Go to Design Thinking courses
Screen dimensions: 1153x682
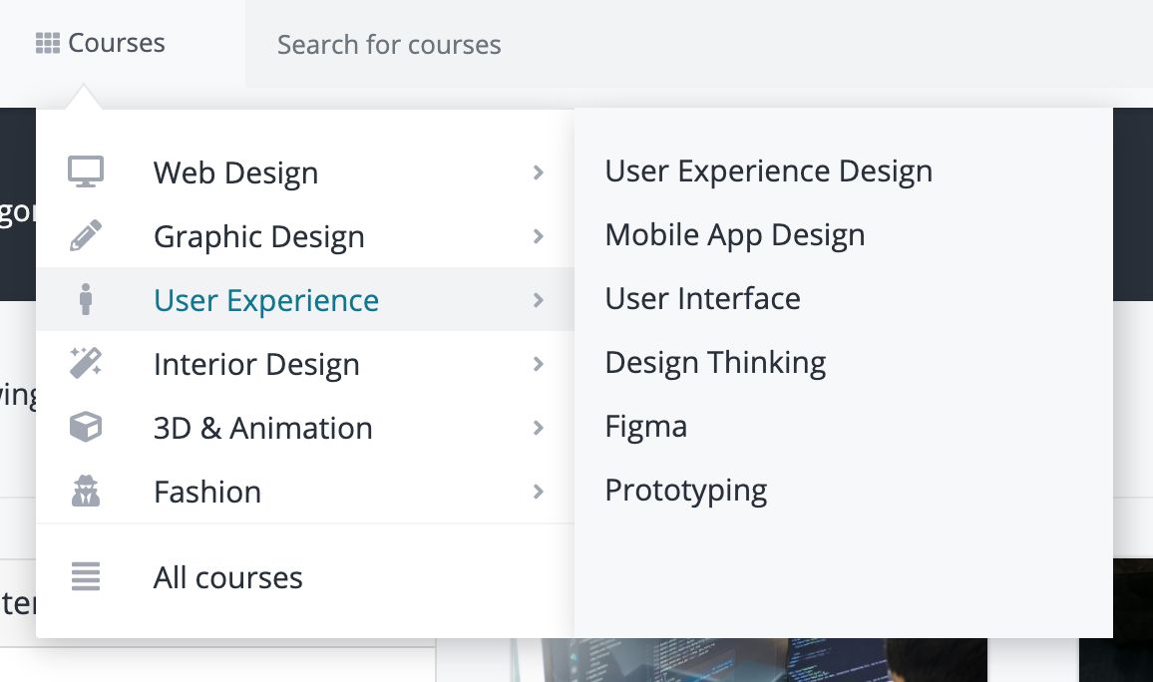[x=715, y=363]
